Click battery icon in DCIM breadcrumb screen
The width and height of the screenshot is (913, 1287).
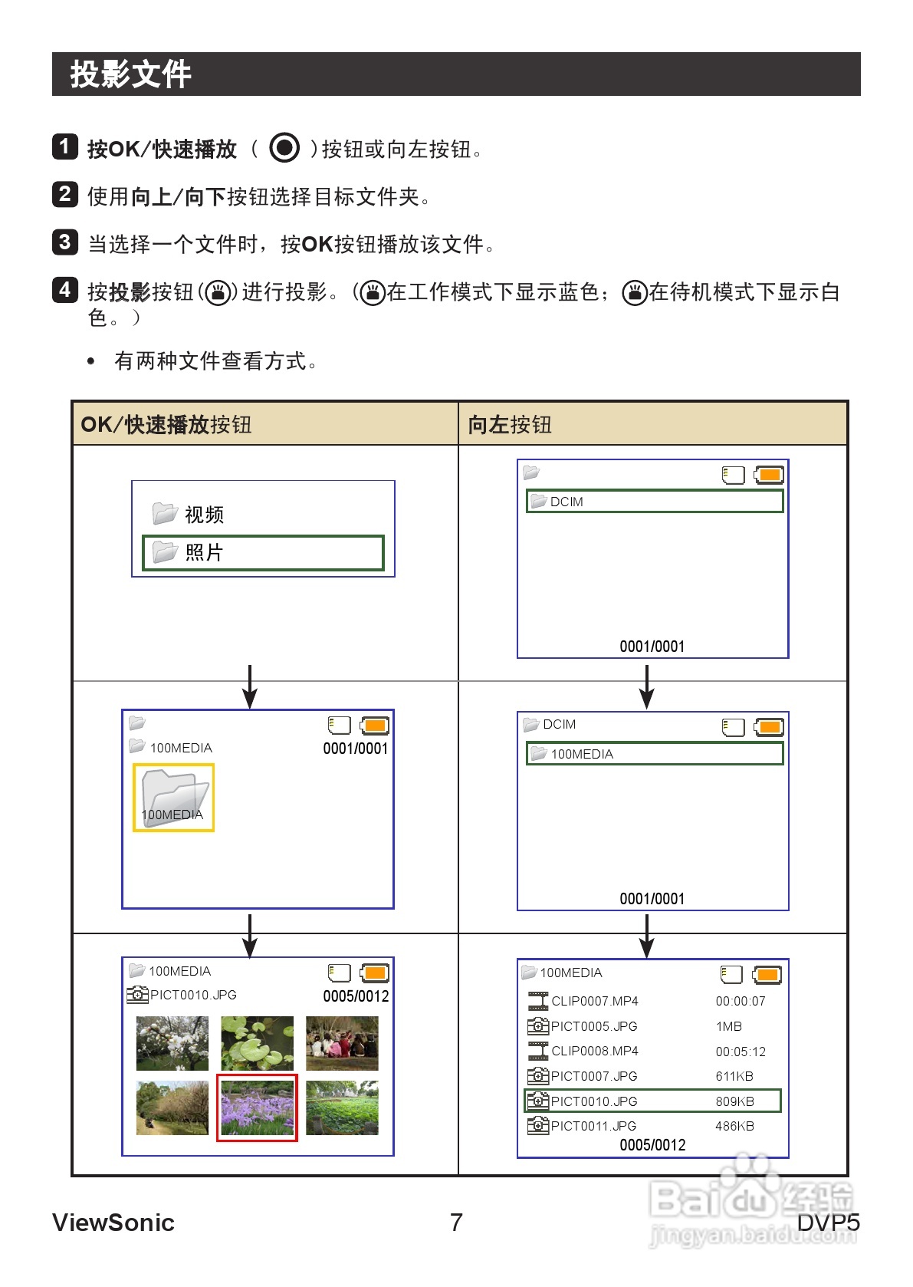tap(769, 727)
